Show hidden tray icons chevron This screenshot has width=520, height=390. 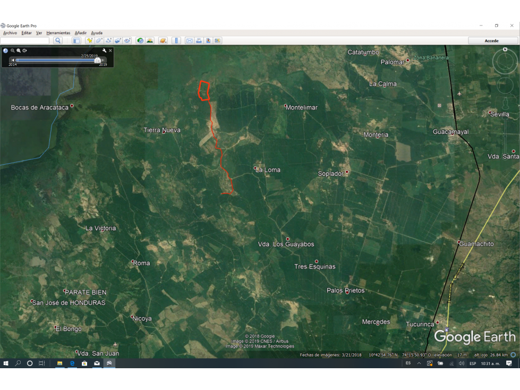(x=419, y=363)
